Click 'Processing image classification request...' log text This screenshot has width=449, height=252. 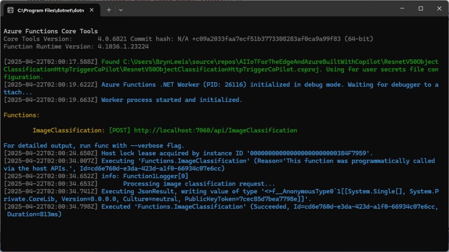point(199,184)
